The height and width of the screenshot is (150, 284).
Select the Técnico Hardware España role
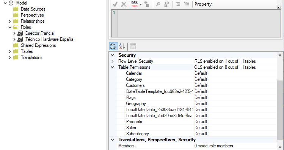[49, 39]
